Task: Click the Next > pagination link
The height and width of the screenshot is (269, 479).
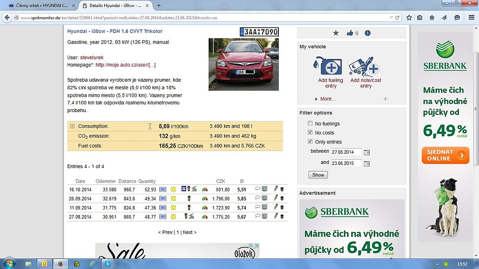Action: [190, 233]
